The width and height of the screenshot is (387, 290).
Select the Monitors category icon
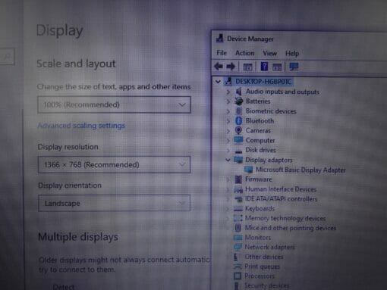pyautogui.click(x=238, y=238)
